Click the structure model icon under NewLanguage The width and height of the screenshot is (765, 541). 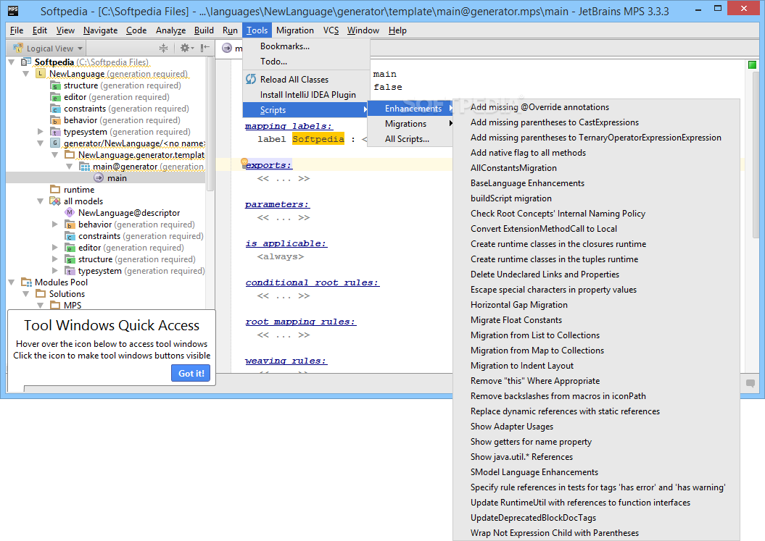tap(56, 85)
